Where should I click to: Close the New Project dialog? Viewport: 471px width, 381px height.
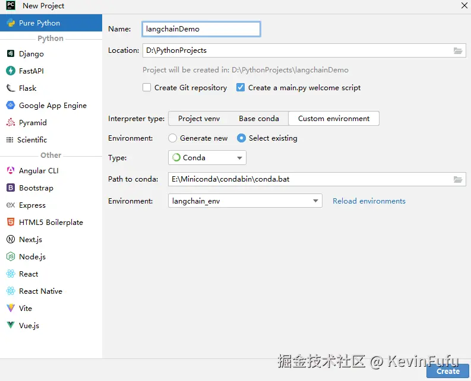464,5
